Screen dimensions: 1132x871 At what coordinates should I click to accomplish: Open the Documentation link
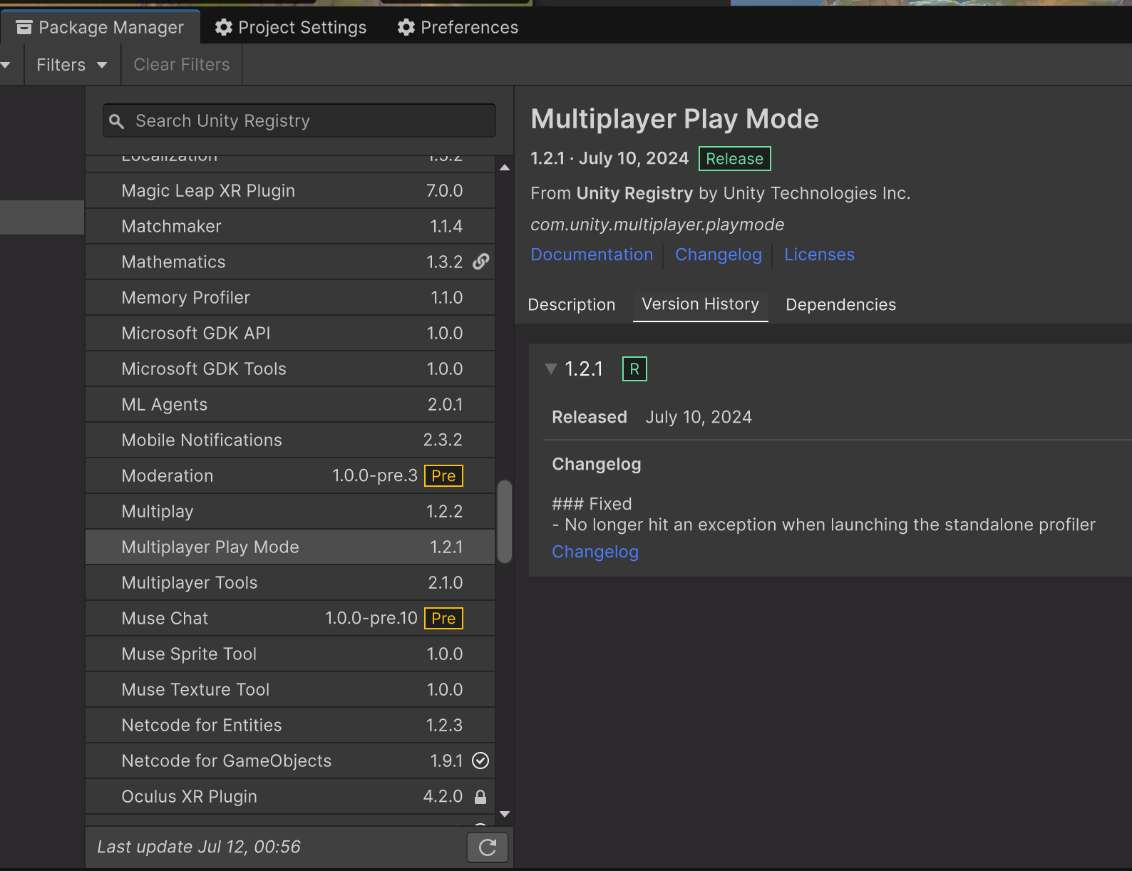[592, 254]
